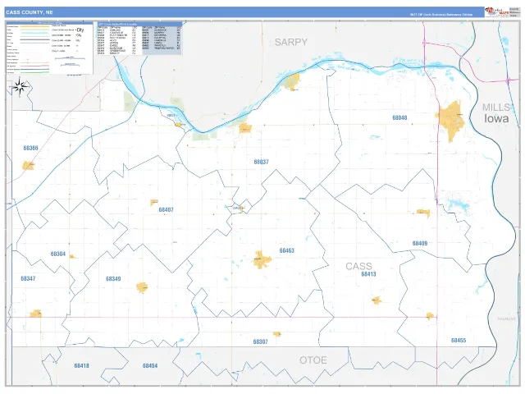This screenshot has height=394, width=525.
Task: Click the ZIP code label 68048
Action: pos(399,117)
